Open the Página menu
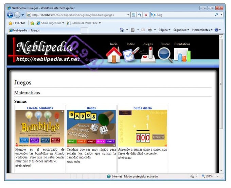This screenshot has width=231, height=188. click(x=164, y=30)
